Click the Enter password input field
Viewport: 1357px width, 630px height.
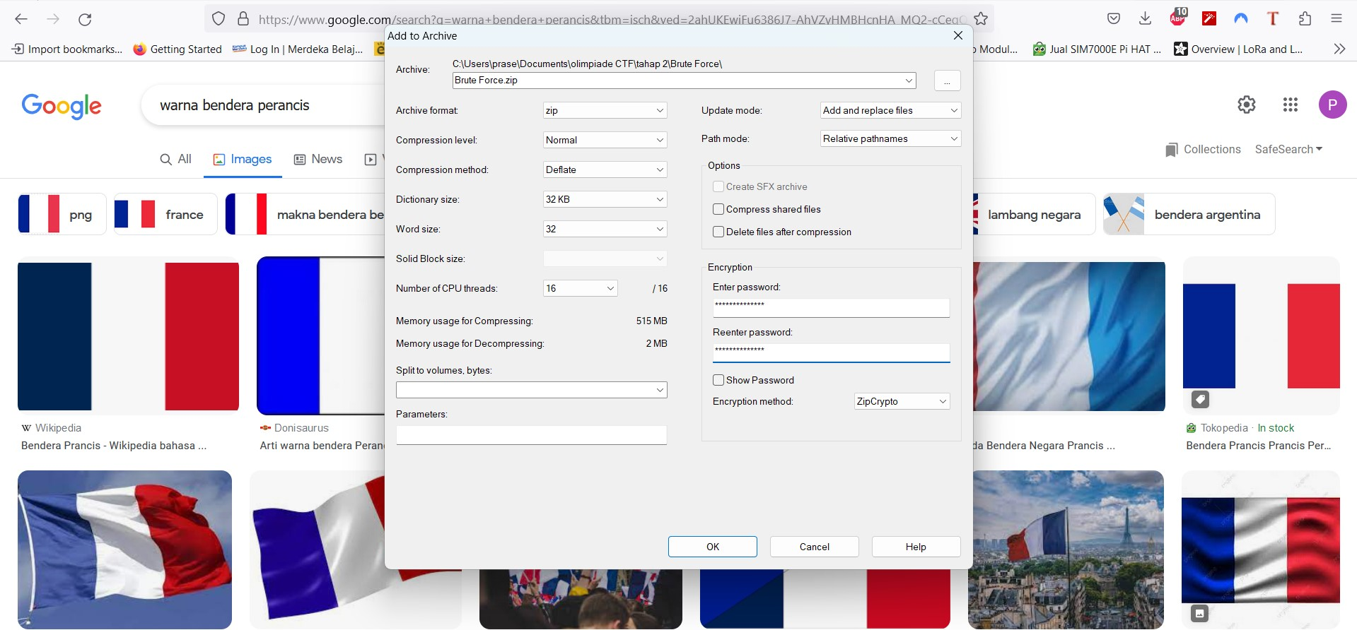pos(831,307)
